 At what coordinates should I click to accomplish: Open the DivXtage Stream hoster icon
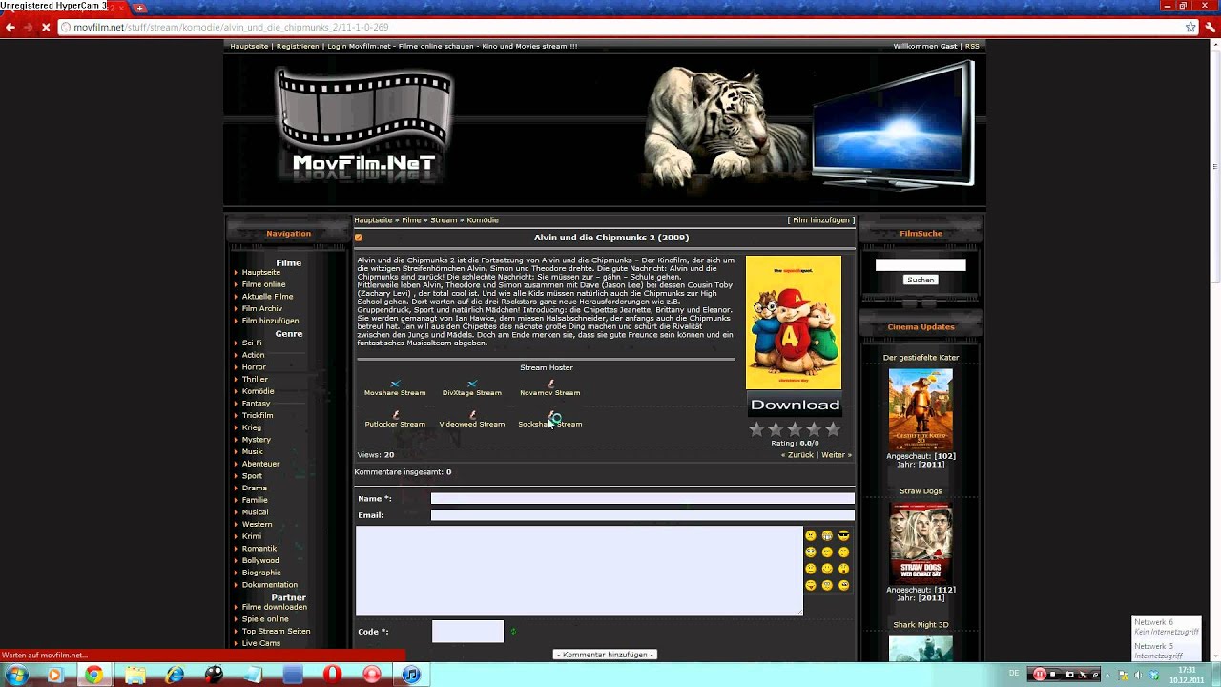click(471, 384)
